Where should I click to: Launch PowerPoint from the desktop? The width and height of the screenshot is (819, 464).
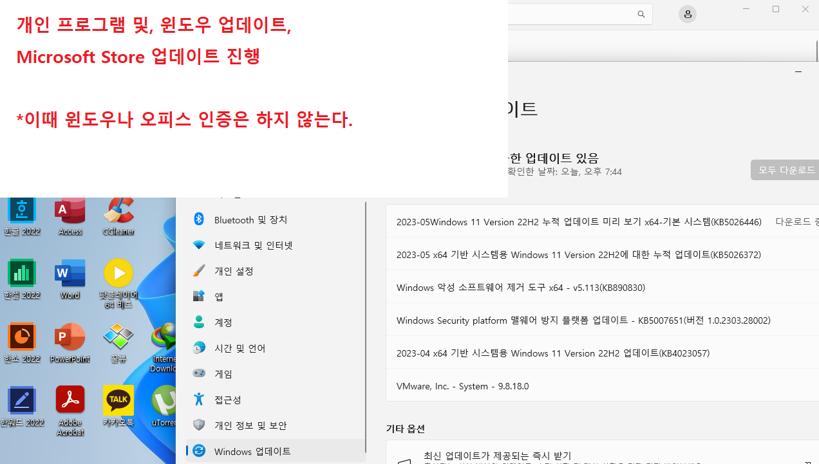tap(70, 344)
